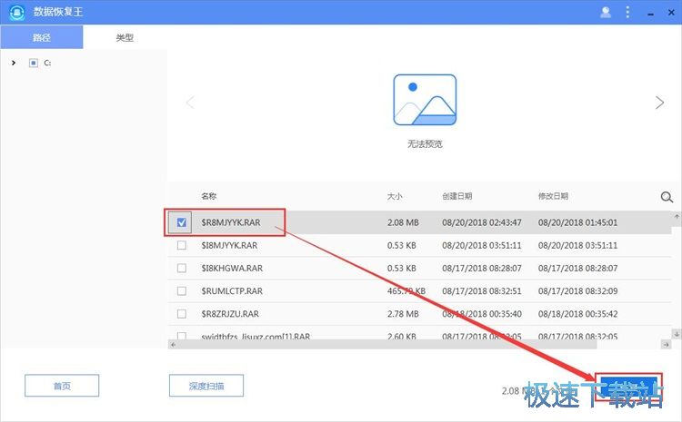Click the 无法预览 preview label
This screenshot has width=682, height=422.
click(x=425, y=143)
